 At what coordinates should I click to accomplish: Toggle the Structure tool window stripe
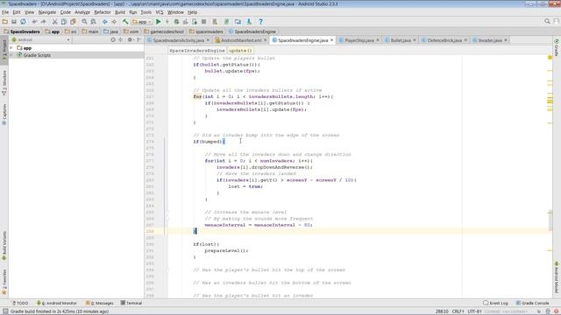(4, 83)
